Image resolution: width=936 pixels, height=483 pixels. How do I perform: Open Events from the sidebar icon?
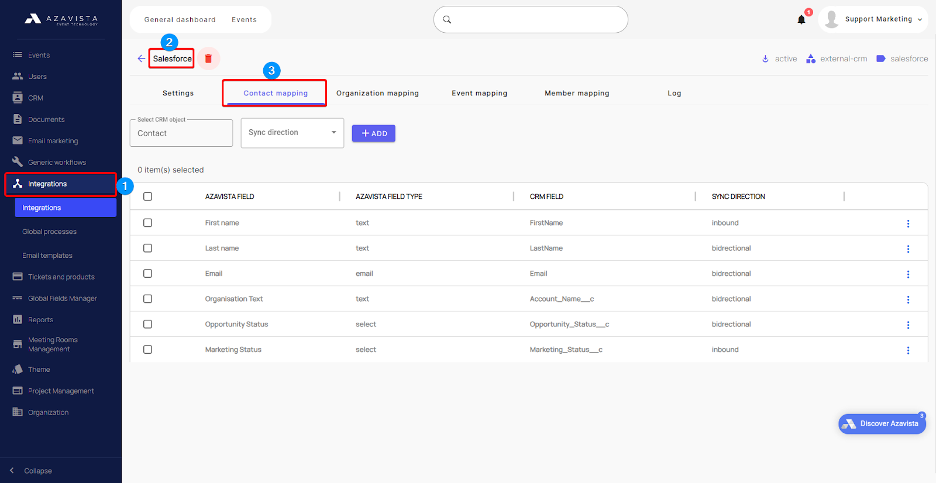[x=18, y=55]
